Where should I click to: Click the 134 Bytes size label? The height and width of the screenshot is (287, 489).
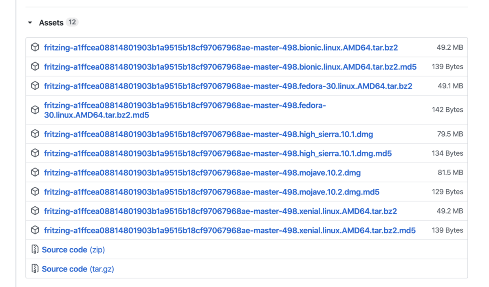click(447, 153)
